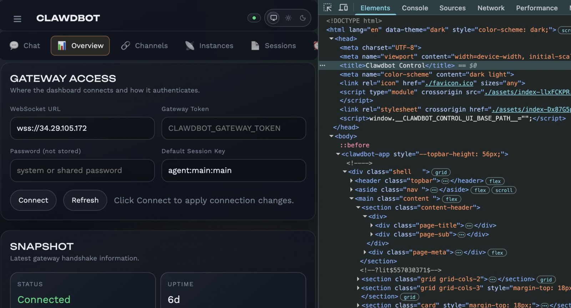Open the Channels navigation tab

[x=145, y=46]
